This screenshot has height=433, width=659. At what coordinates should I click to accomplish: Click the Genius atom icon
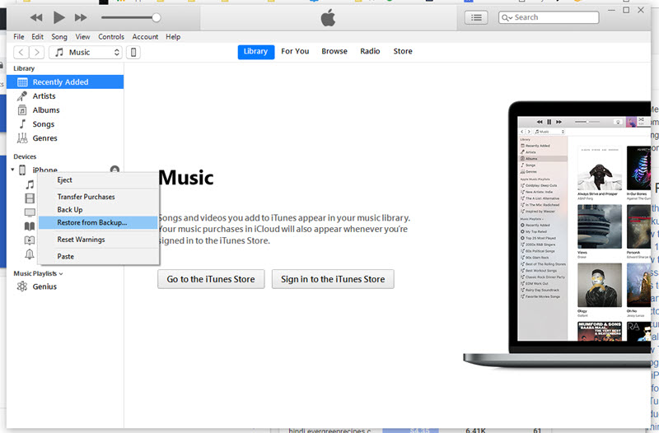pyautogui.click(x=22, y=286)
